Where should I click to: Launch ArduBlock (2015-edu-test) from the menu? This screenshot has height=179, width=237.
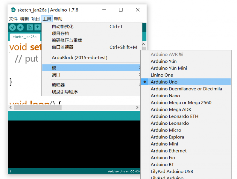(79, 58)
